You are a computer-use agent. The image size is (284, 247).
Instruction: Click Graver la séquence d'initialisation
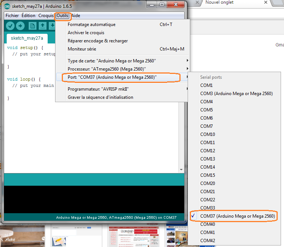point(122,97)
